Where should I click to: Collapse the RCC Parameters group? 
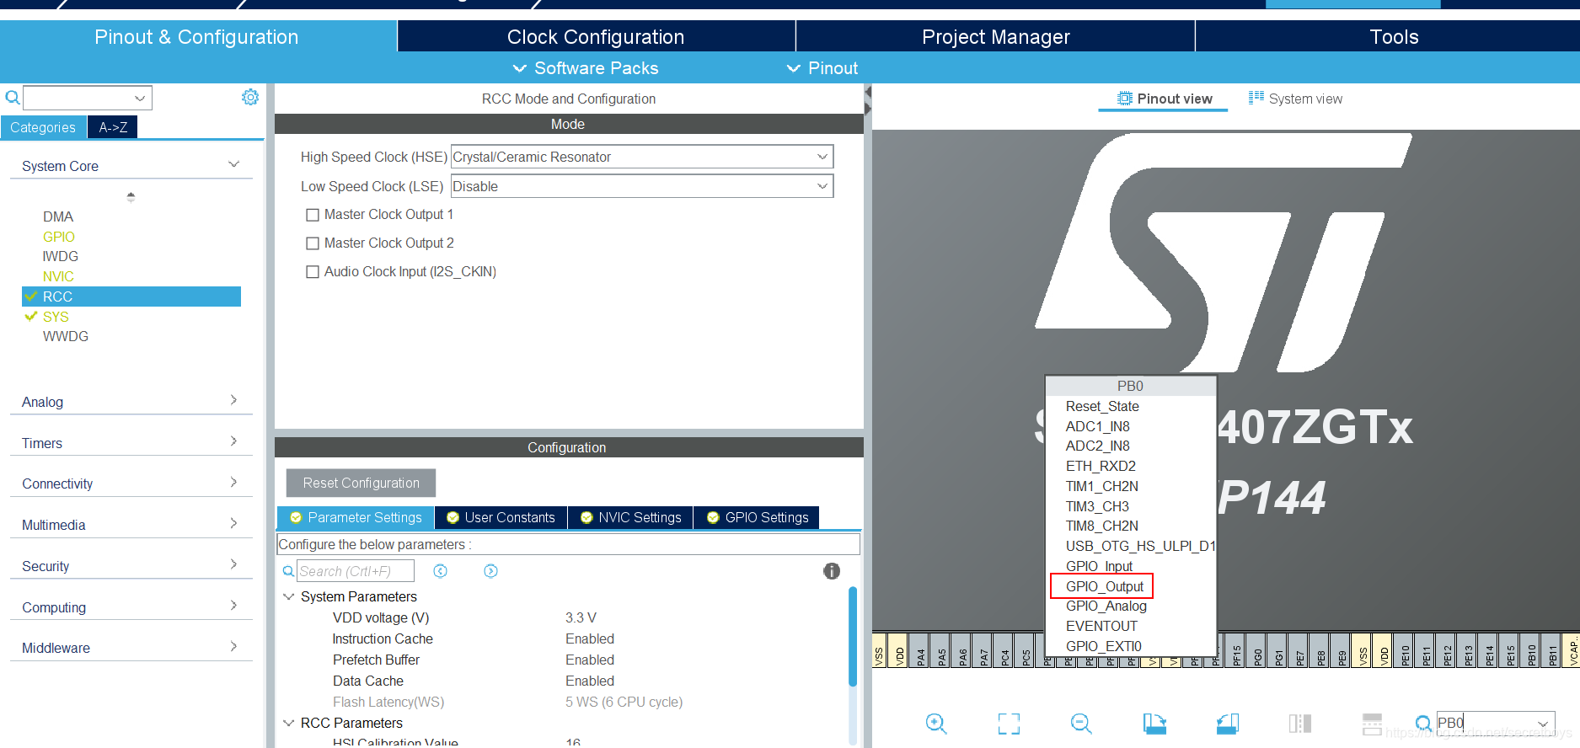click(288, 723)
